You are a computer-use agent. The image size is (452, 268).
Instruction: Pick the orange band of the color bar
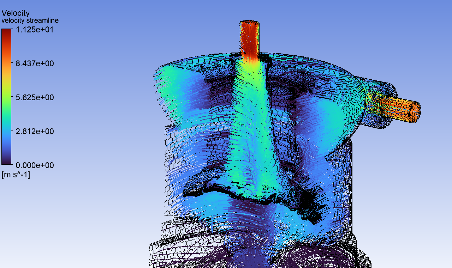coord(6,65)
